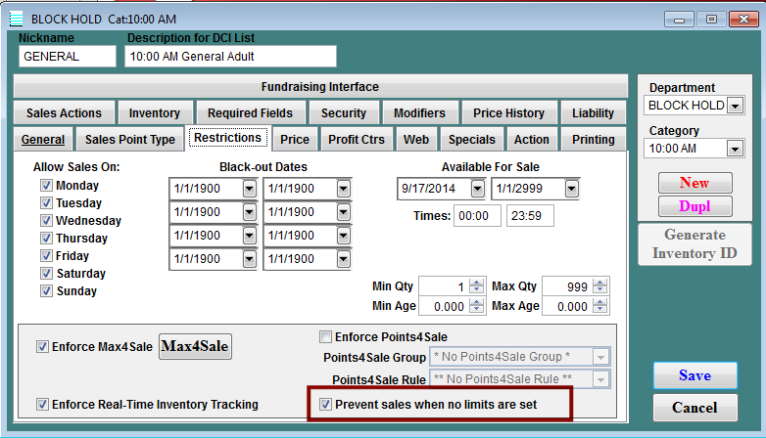
Task: Enable Enforce Points4Sale checkbox
Action: coord(325,336)
